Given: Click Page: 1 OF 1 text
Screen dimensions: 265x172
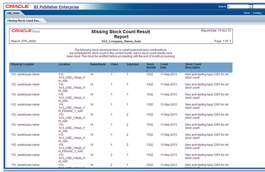Looking at the screenshot, I should 223,41.
